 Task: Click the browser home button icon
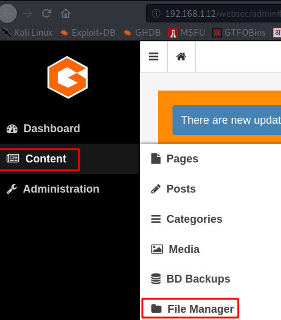(x=66, y=13)
